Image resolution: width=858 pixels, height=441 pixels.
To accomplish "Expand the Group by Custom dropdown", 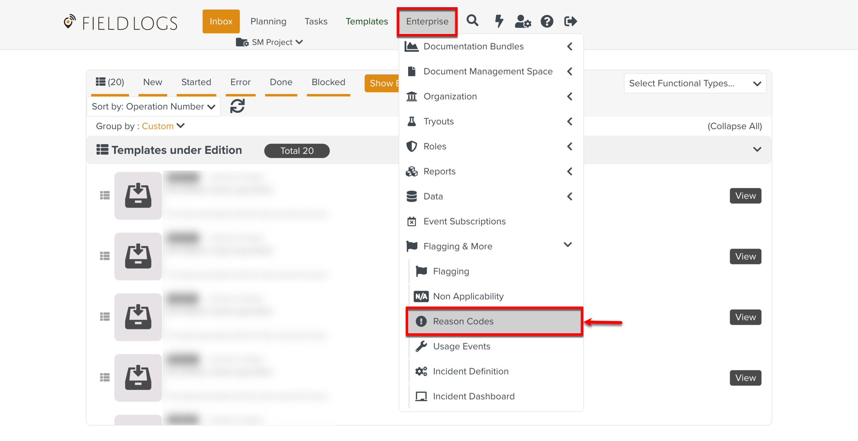I will tap(163, 126).
